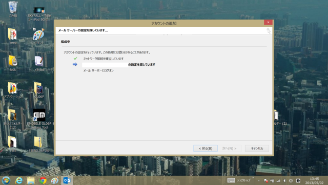The image size is (328, 185).
Task: Open the GL06P folder icon
Action: click(x=39, y=90)
